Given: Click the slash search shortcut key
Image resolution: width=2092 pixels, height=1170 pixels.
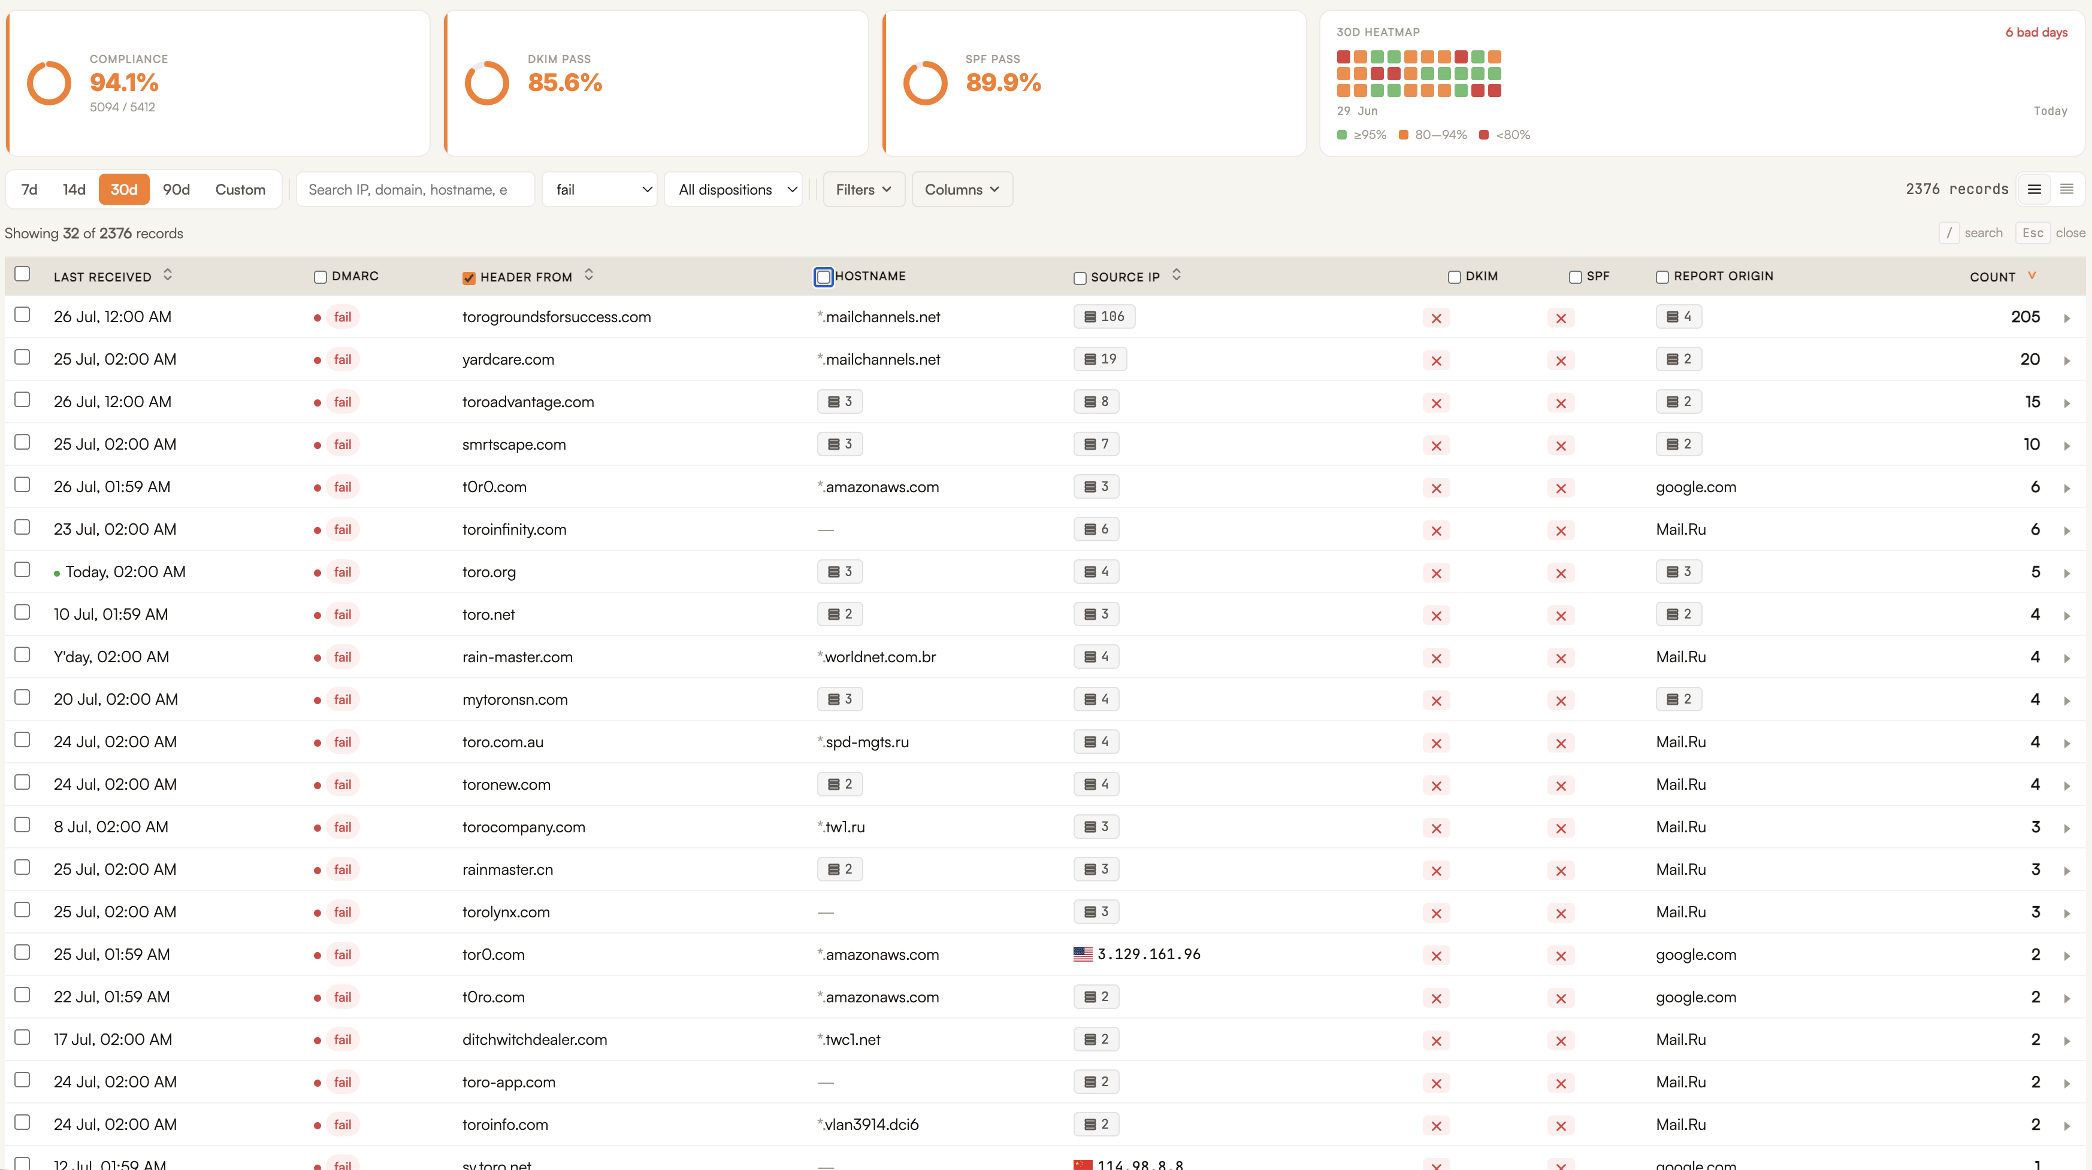Looking at the screenshot, I should click(x=1948, y=233).
